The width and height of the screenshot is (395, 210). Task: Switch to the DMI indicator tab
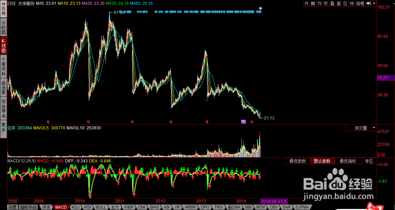[x=141, y=208]
